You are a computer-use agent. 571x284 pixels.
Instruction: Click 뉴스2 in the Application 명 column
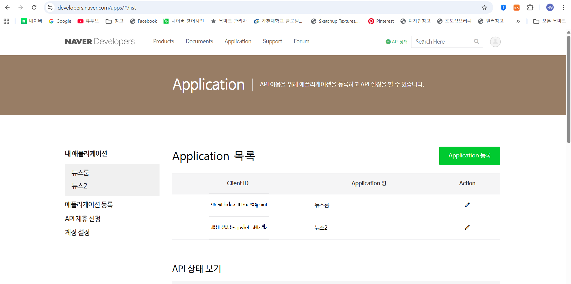(321, 228)
